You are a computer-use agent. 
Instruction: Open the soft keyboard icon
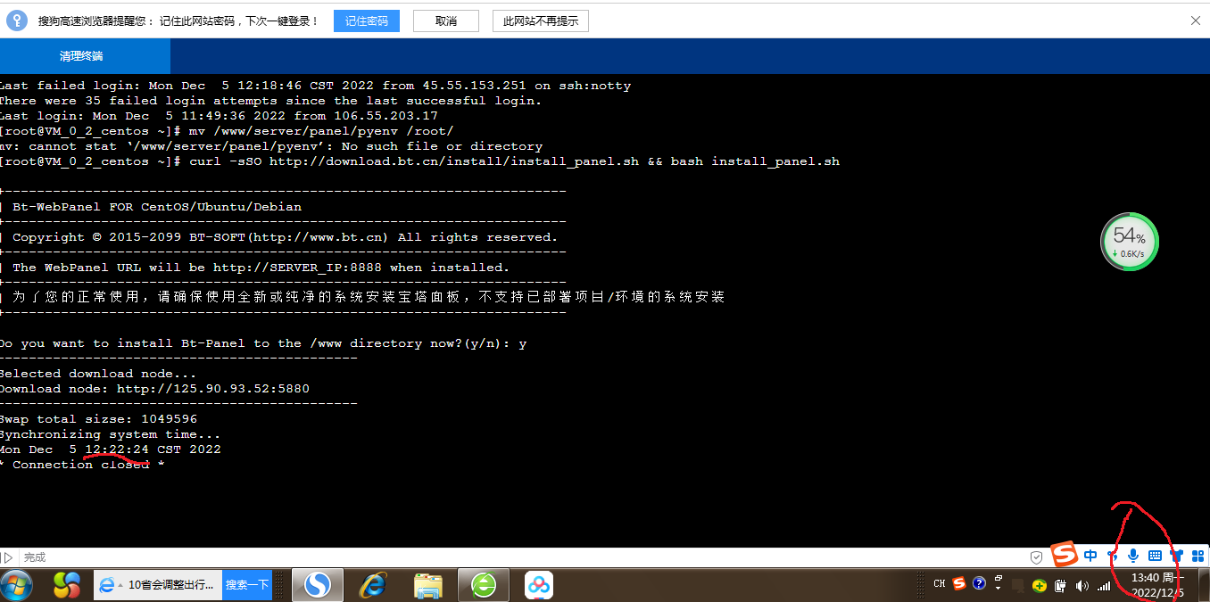point(1155,556)
